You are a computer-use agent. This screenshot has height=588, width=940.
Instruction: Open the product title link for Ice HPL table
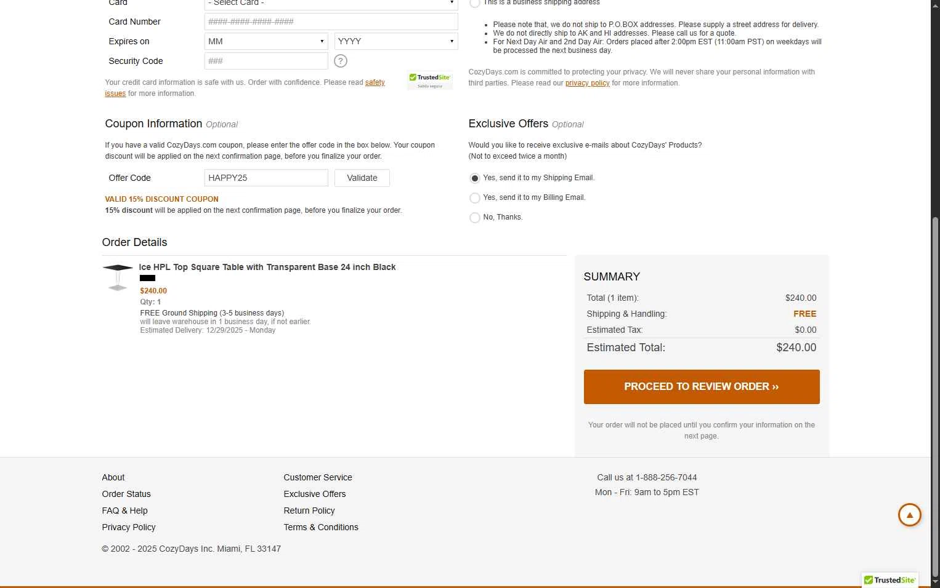click(267, 267)
